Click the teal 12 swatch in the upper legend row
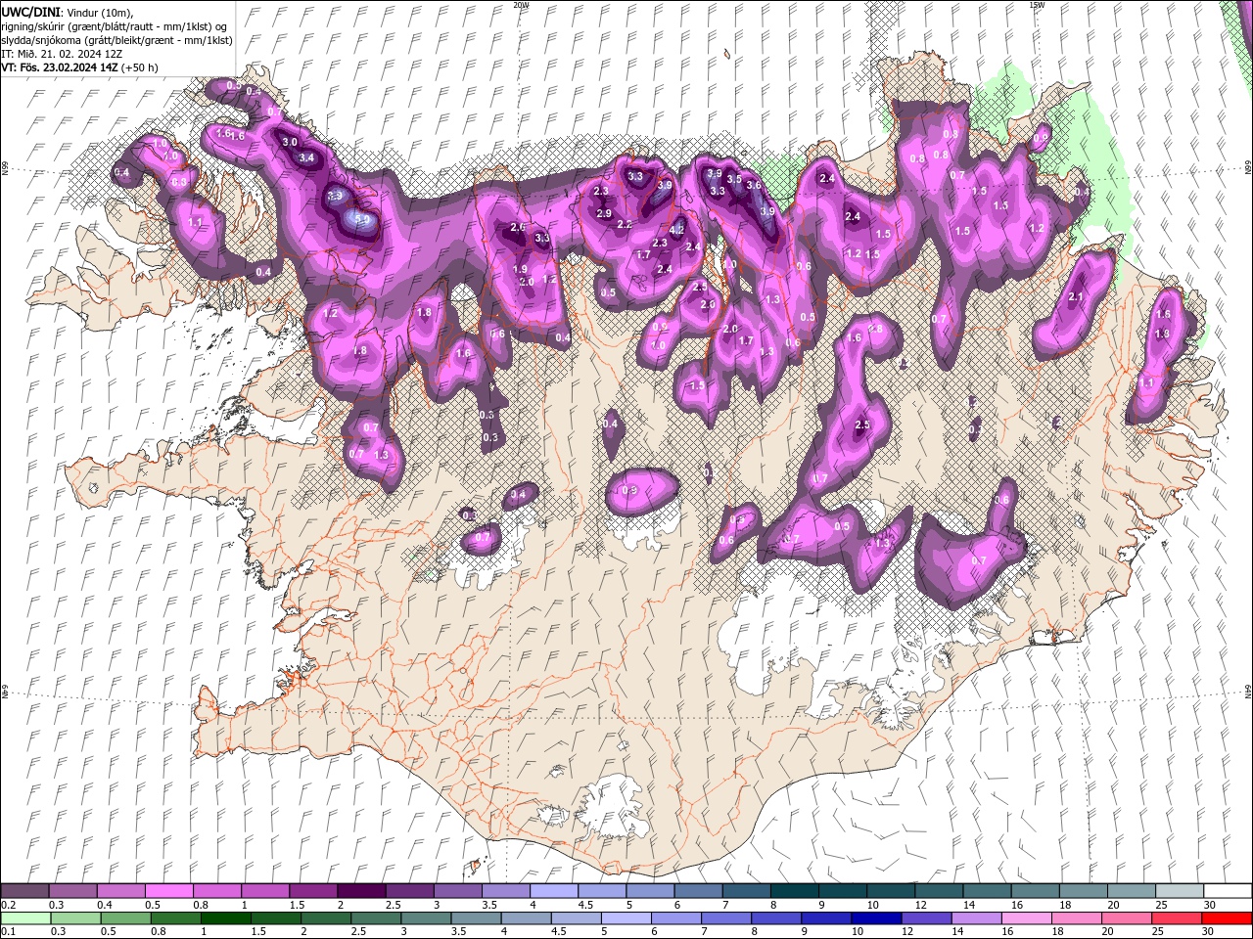 pos(940,891)
